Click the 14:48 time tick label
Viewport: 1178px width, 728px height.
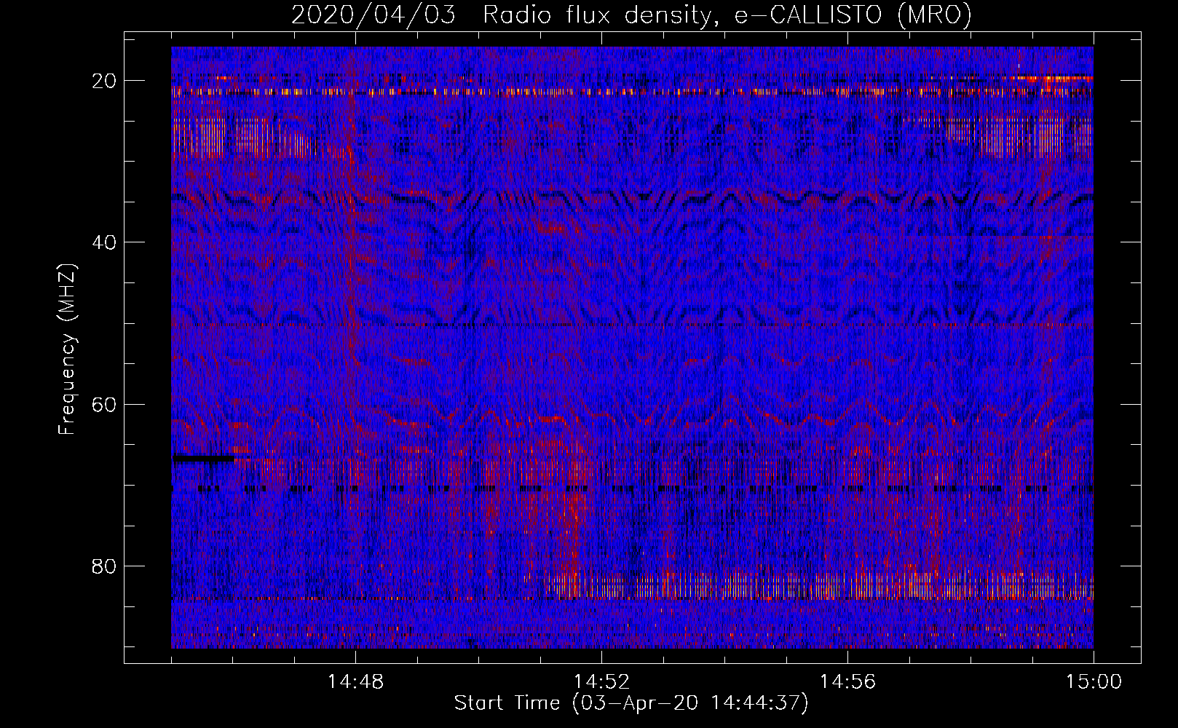point(355,682)
